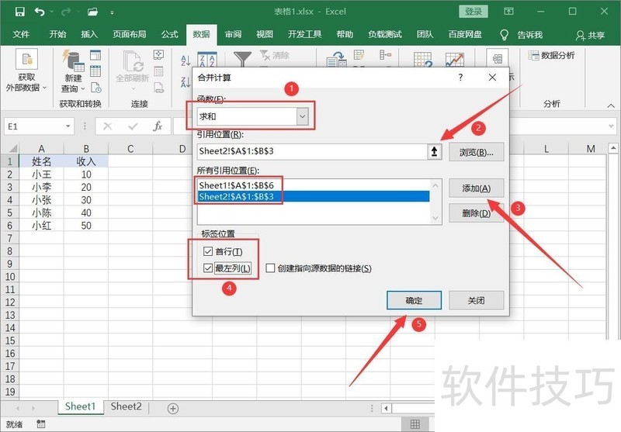Viewport: 621px width, 432px height.
Task: Click the What-If Analysis grid icon
Action: click(x=423, y=60)
